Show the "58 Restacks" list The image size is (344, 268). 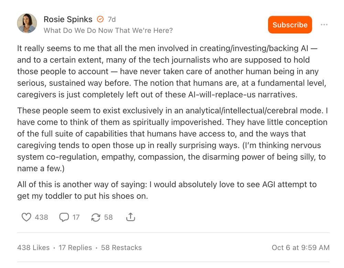pyautogui.click(x=121, y=248)
